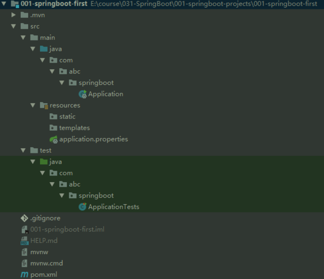This screenshot has height=279, width=324.
Task: Click the src folder icon
Action: pyautogui.click(x=24, y=26)
